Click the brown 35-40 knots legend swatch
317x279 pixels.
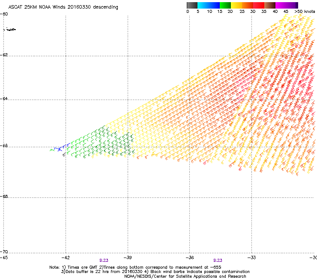pos(270,5)
